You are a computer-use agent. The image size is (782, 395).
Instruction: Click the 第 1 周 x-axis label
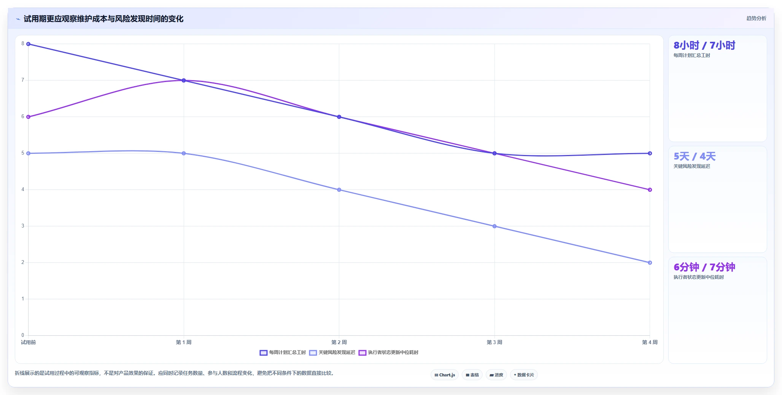[184, 343]
